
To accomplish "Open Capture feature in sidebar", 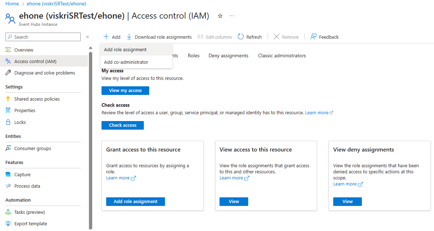I will tap(22, 174).
